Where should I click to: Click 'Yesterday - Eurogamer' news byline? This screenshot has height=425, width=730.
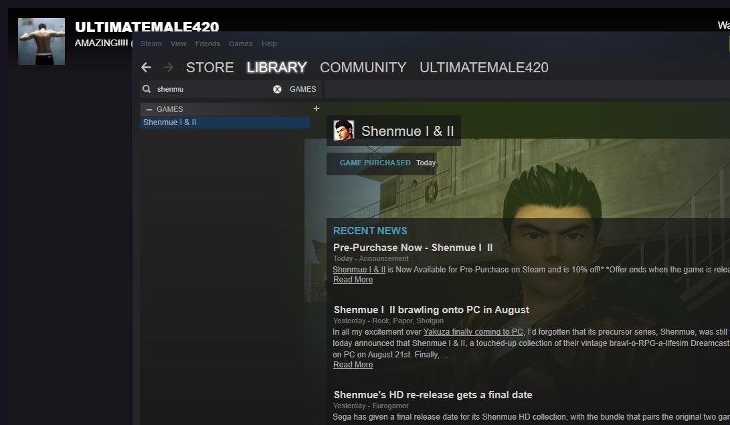[371, 406]
